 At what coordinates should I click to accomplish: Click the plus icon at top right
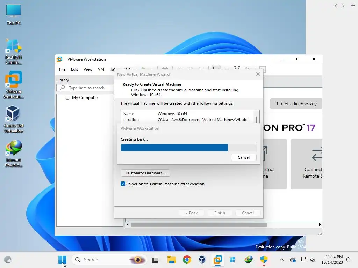pos(353,6)
